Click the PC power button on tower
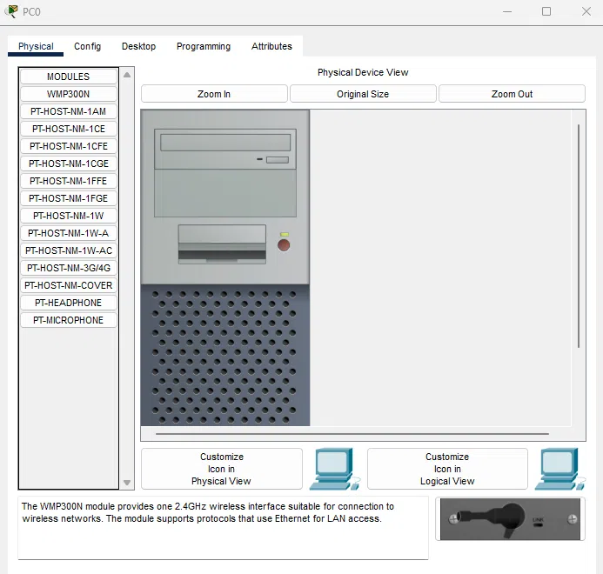603x574 pixels. tap(284, 245)
